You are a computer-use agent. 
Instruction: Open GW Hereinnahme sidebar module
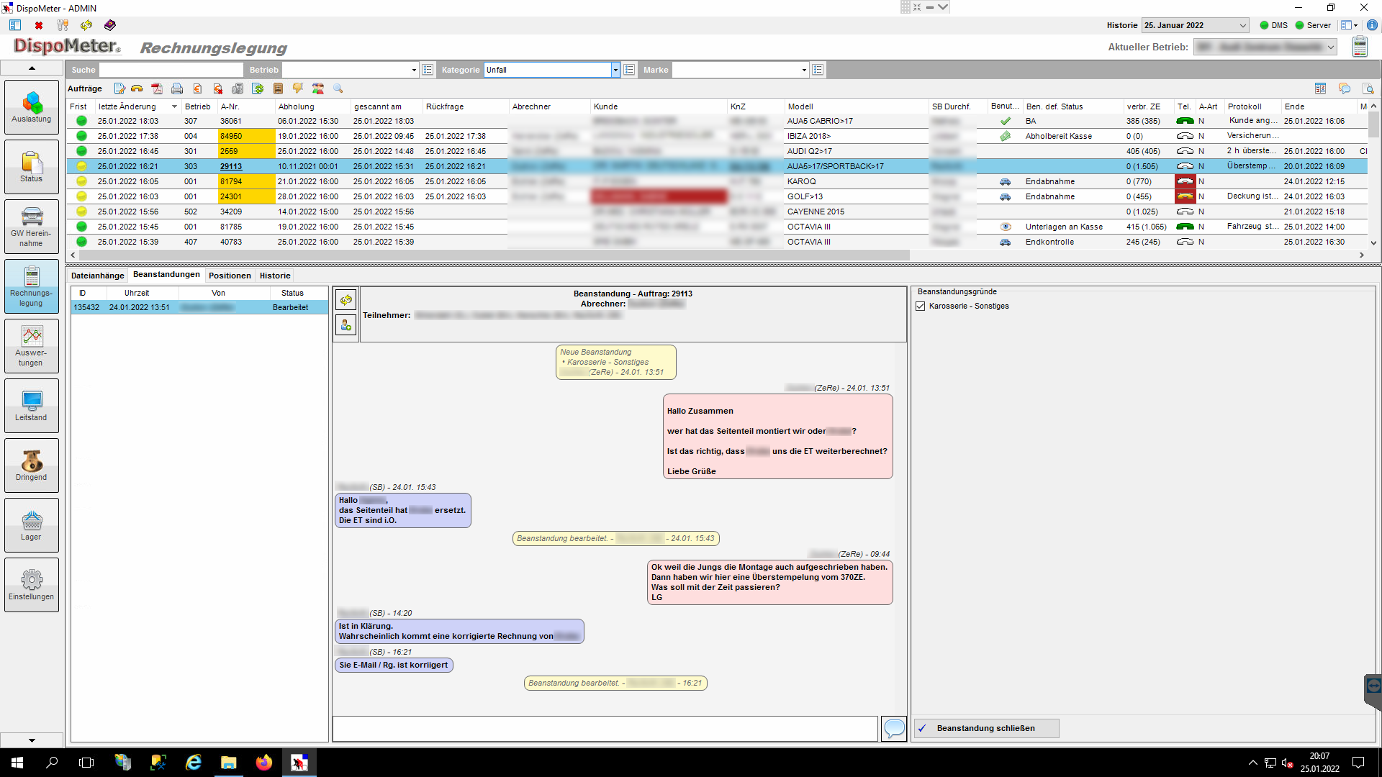pyautogui.click(x=32, y=226)
